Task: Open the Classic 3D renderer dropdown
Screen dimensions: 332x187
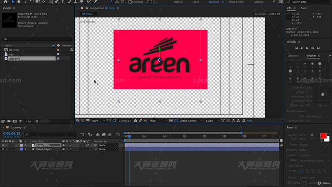Action: (274, 14)
